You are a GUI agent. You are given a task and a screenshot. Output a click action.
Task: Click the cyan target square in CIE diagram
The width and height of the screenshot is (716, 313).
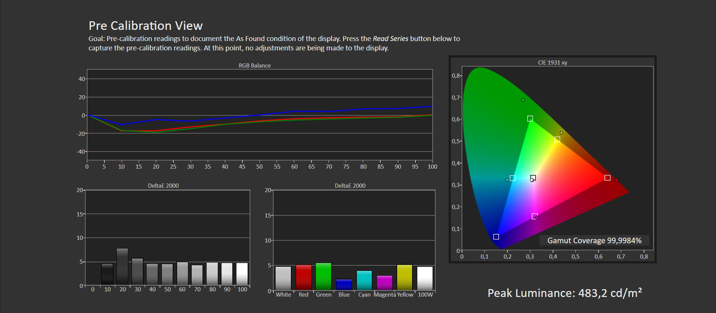513,178
